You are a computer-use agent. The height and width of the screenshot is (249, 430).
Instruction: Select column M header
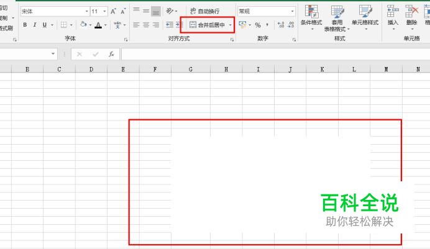386,70
